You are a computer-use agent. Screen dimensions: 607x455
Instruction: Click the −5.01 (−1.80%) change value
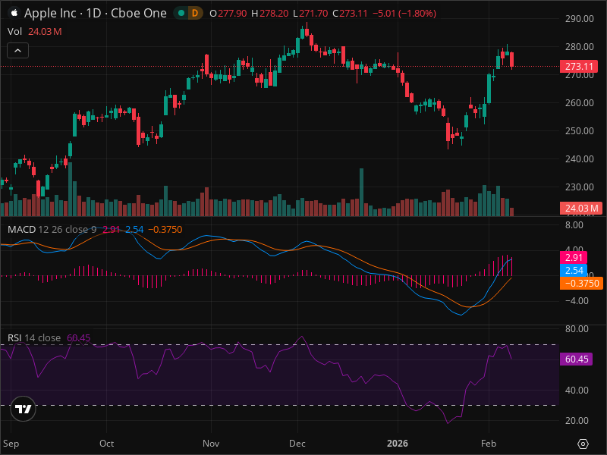coord(404,13)
